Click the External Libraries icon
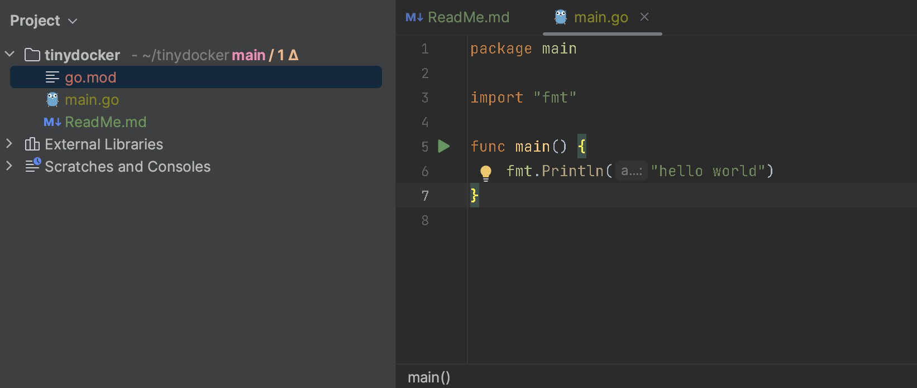 click(x=32, y=144)
